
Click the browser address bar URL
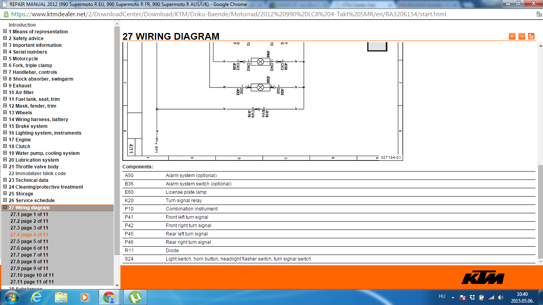click(x=229, y=14)
